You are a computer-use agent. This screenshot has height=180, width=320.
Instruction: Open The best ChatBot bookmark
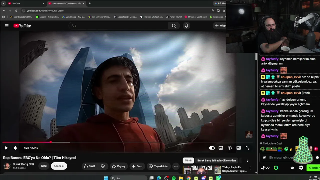coord(151,17)
